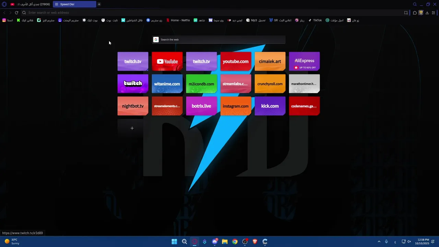439x247 pixels.
Task: Open the weather widget showing 33°C
Action: pyautogui.click(x=12, y=242)
